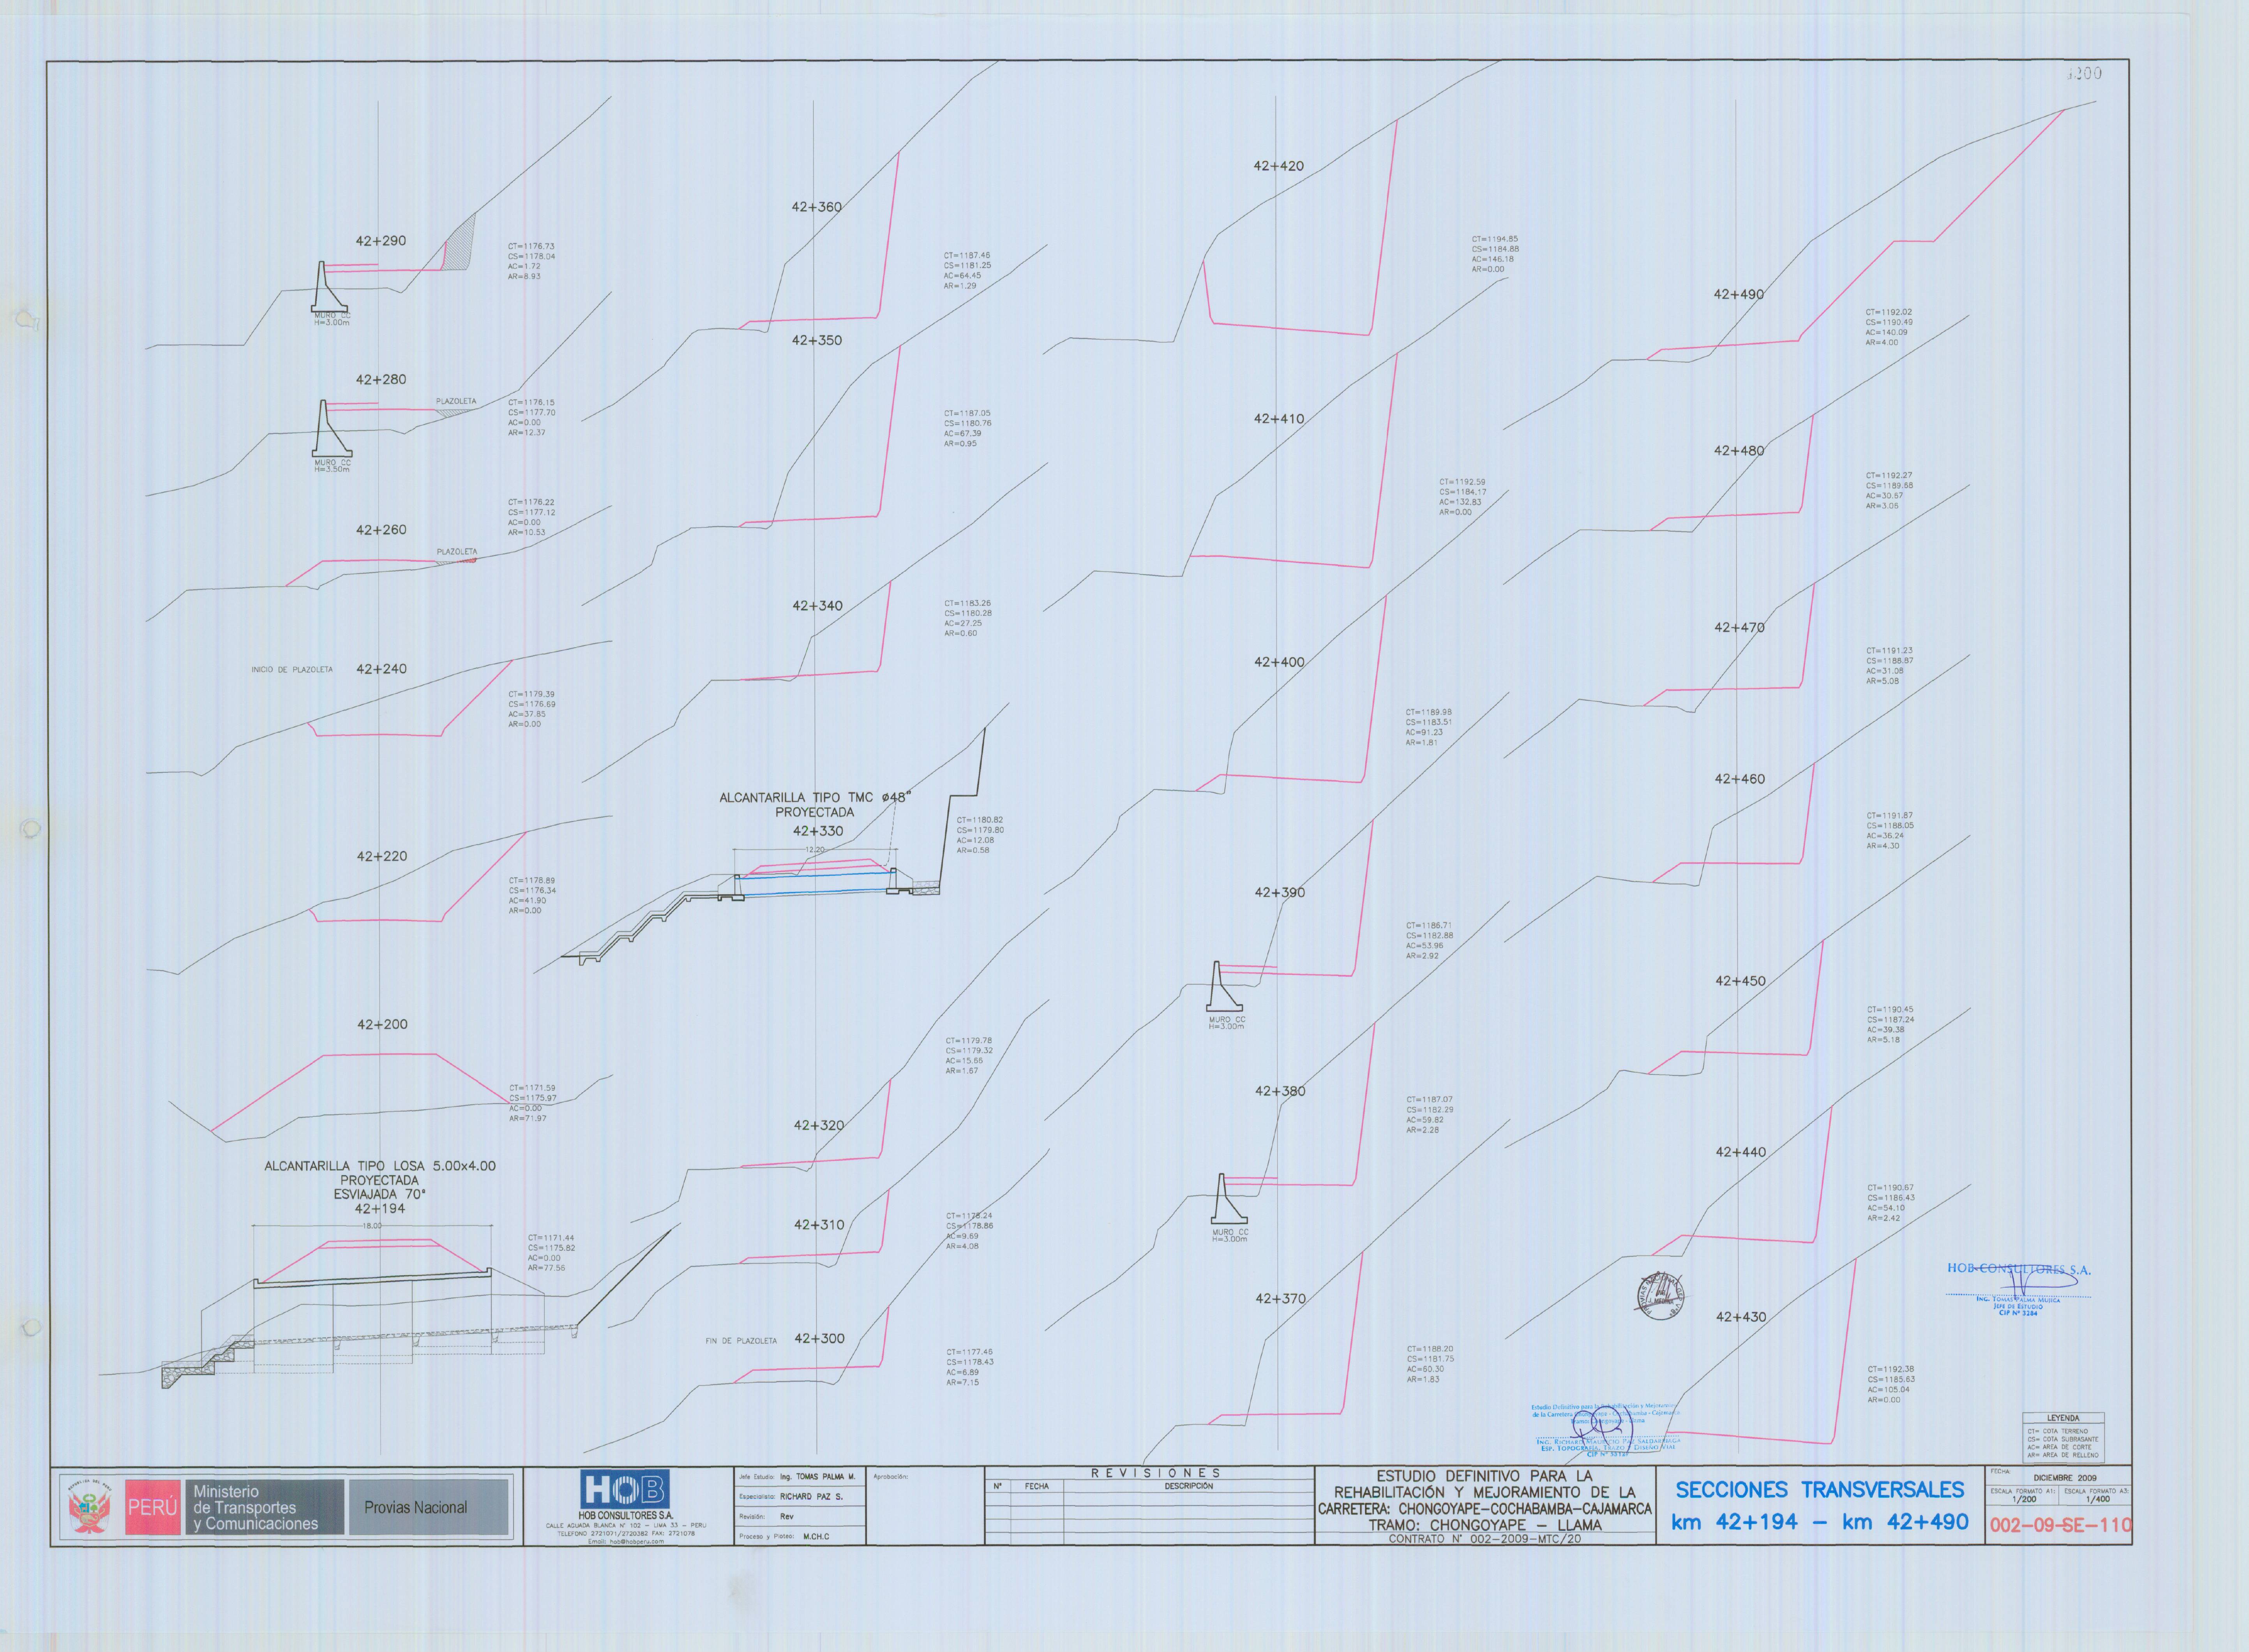2249x1652 pixels.
Task: Click the FIN DE PLAZOLETA note
Action: coord(741,1341)
